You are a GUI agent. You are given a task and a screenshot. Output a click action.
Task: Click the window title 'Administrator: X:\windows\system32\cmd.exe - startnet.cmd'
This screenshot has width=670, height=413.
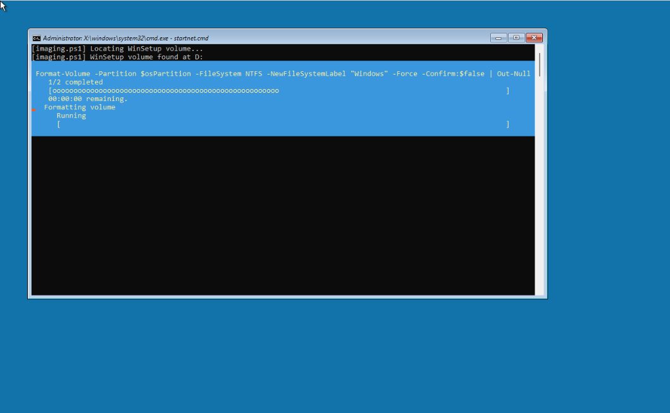[x=126, y=38]
